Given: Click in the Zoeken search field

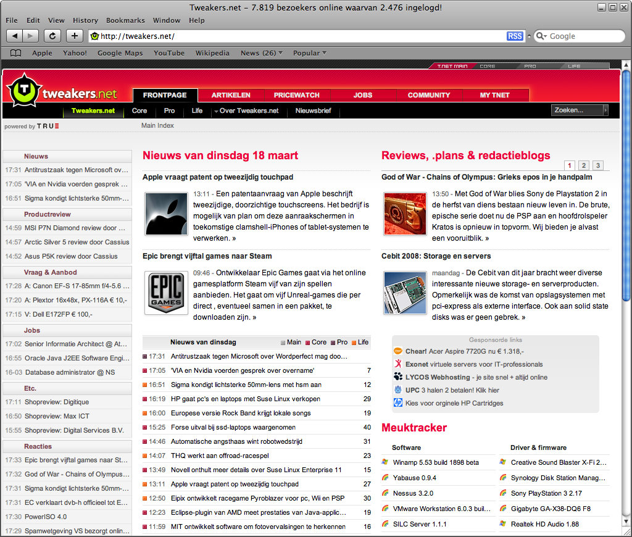Looking at the screenshot, I should pos(576,110).
